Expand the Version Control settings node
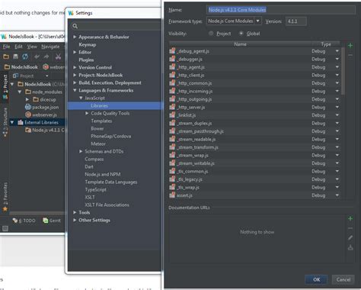This screenshot has width=361, height=290. (x=75, y=67)
